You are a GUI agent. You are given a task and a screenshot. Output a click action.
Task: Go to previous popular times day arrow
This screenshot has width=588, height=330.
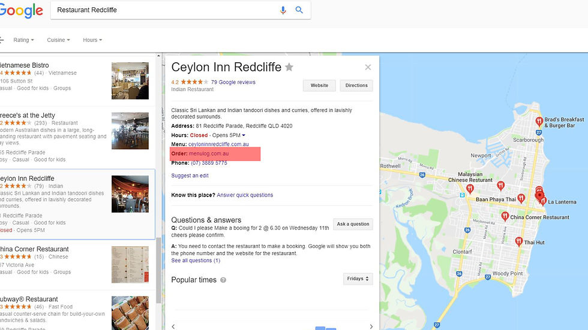coord(173,326)
